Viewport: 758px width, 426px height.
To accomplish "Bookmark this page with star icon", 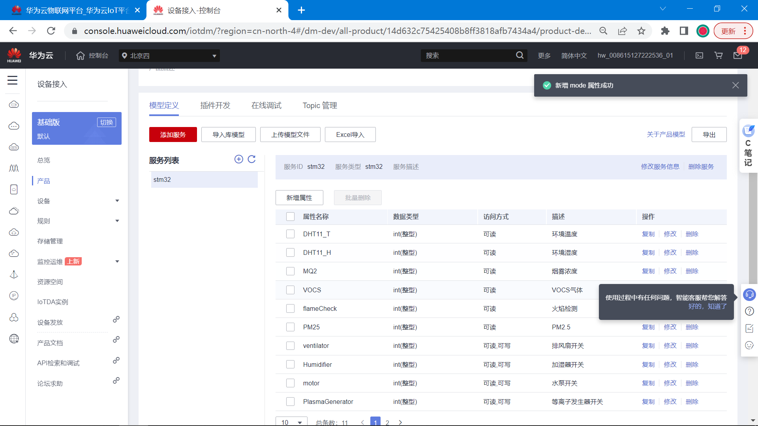I will point(641,31).
